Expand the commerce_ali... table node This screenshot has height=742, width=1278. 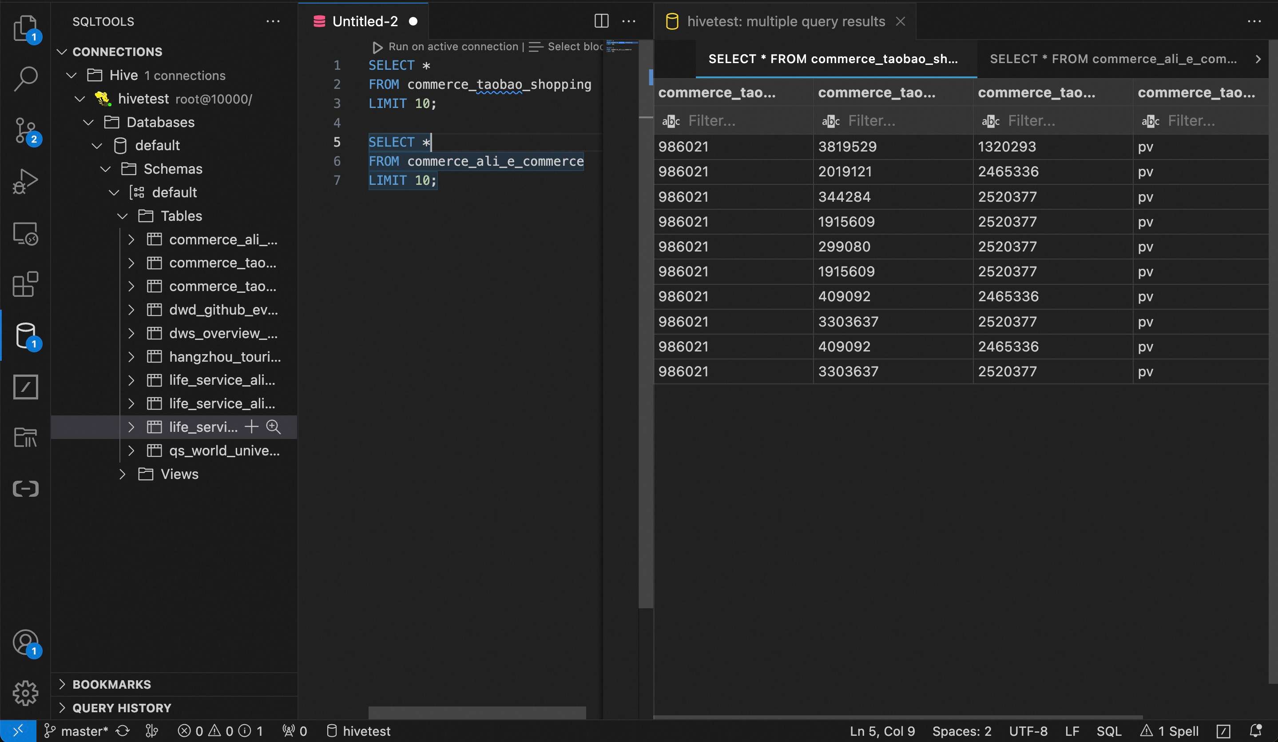click(131, 240)
